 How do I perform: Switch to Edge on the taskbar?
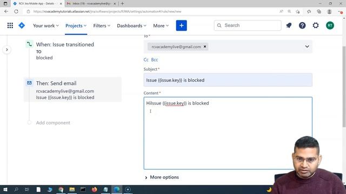[117, 189]
